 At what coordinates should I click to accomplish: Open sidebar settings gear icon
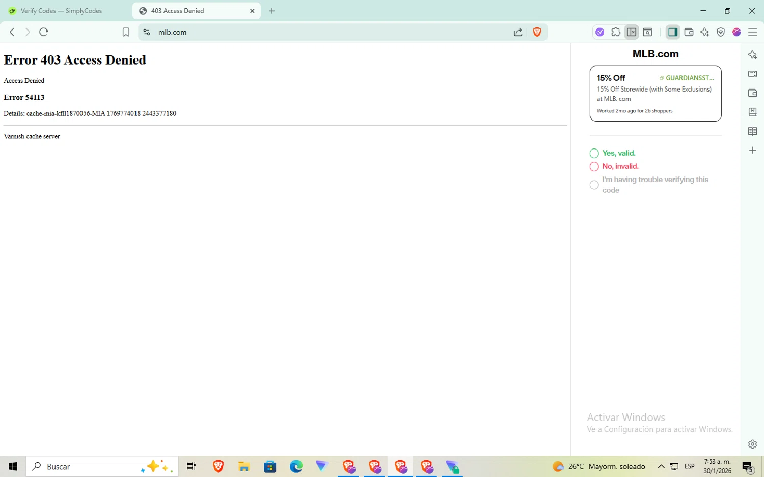pyautogui.click(x=752, y=444)
